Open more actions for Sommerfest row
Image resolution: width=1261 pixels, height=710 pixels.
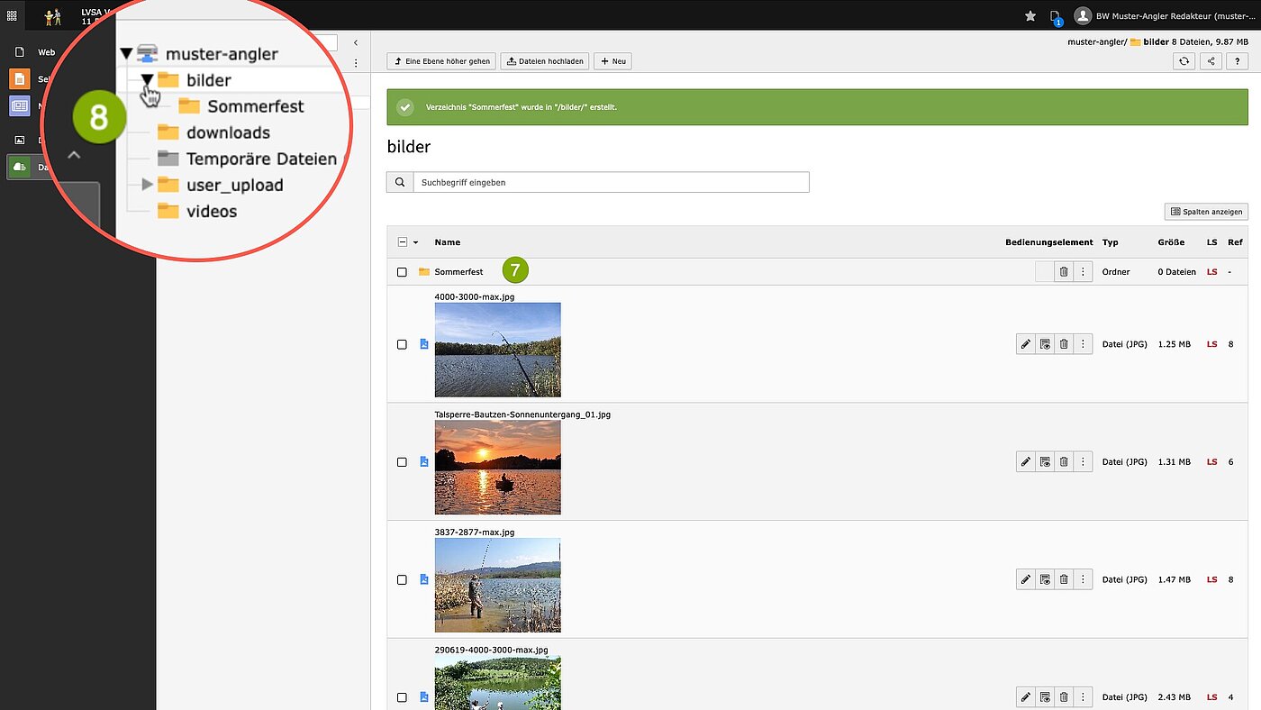(x=1083, y=272)
